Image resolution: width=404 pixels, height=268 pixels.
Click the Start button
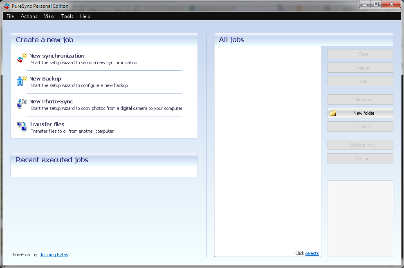pos(360,54)
